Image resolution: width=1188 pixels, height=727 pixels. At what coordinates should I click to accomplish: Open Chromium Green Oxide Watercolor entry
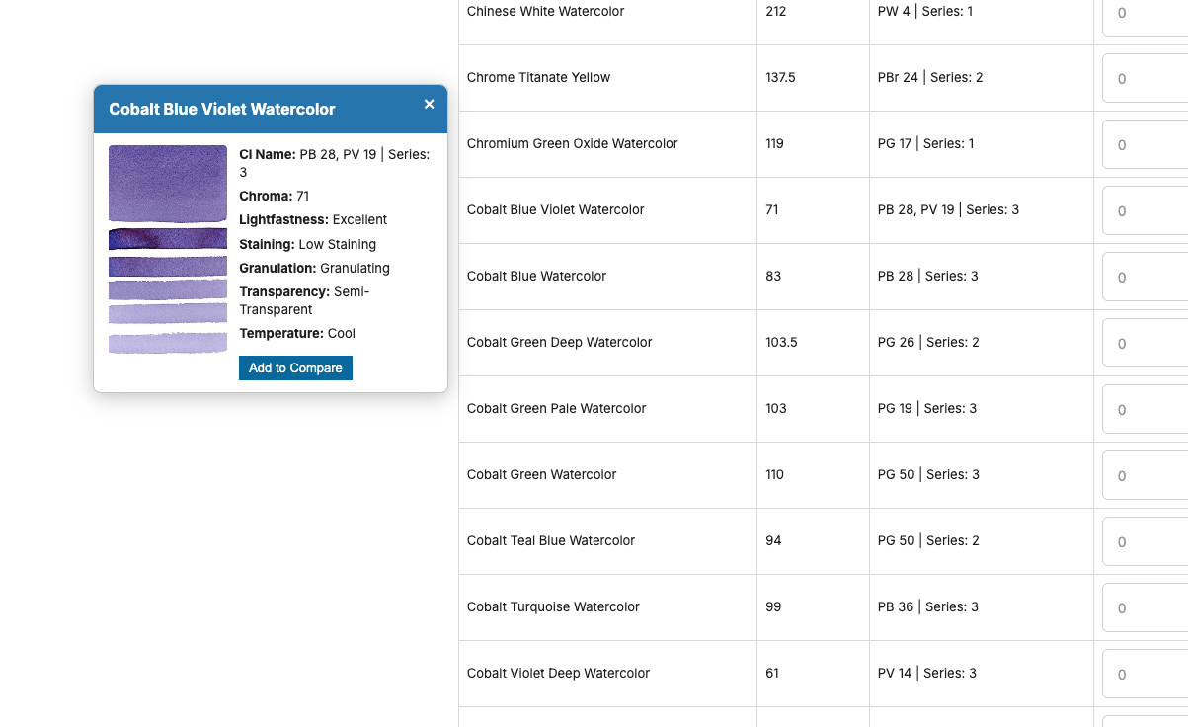[572, 144]
